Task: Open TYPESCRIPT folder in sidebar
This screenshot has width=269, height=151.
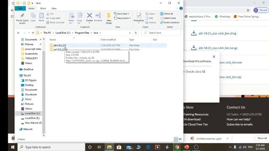Action: point(31,58)
